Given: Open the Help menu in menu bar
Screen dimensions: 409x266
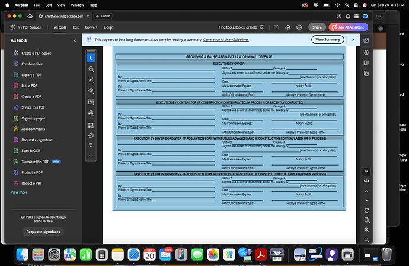Looking at the screenshot, I should click(93, 5).
